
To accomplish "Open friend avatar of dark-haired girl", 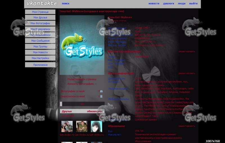I will click(96, 126).
